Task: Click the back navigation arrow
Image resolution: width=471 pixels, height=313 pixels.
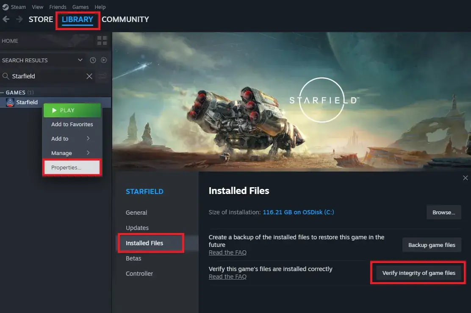Action: 6,19
